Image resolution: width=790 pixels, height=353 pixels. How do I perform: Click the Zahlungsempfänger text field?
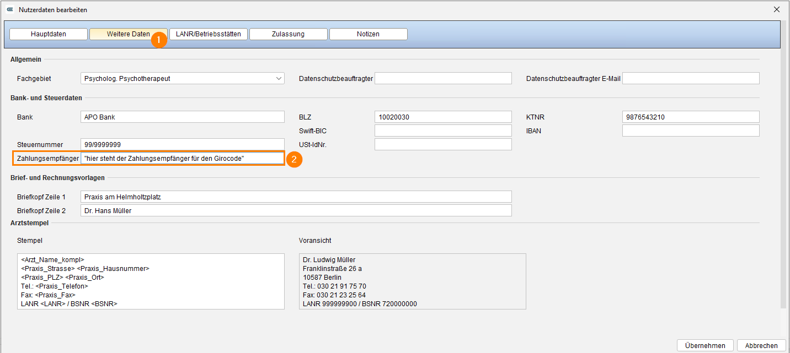(183, 158)
